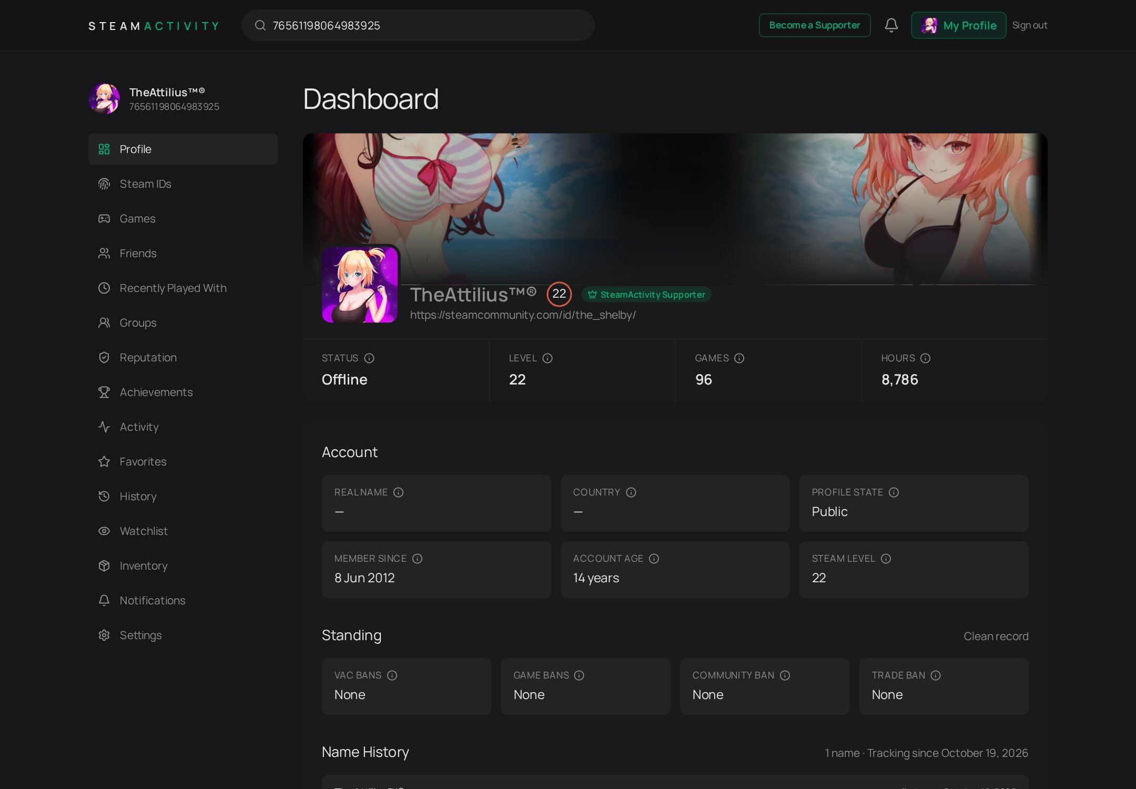The height and width of the screenshot is (789, 1136).
Task: Click the info icon next to GAMES
Action: (739, 358)
